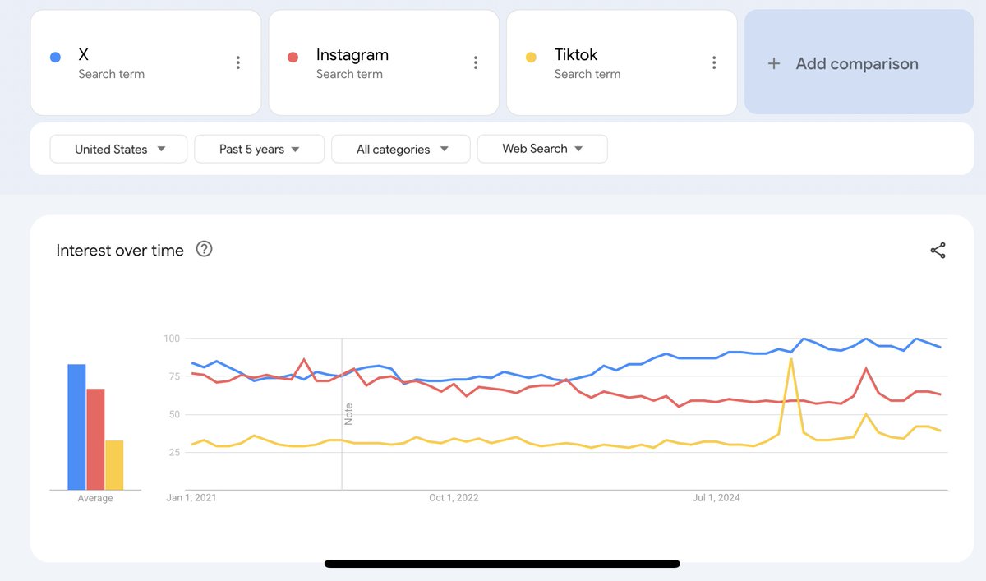Select the X search term text
The width and height of the screenshot is (986, 581).
pos(84,55)
